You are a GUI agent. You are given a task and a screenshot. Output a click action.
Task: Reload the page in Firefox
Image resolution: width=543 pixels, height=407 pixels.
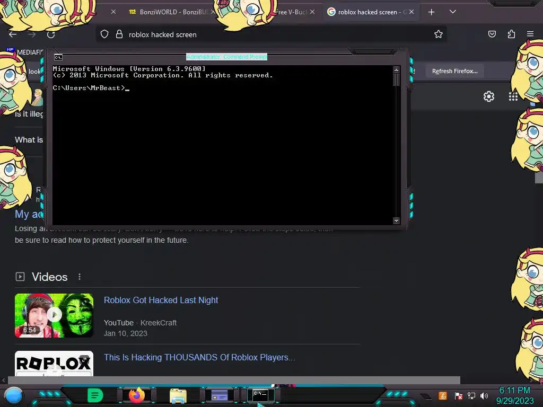[51, 34]
